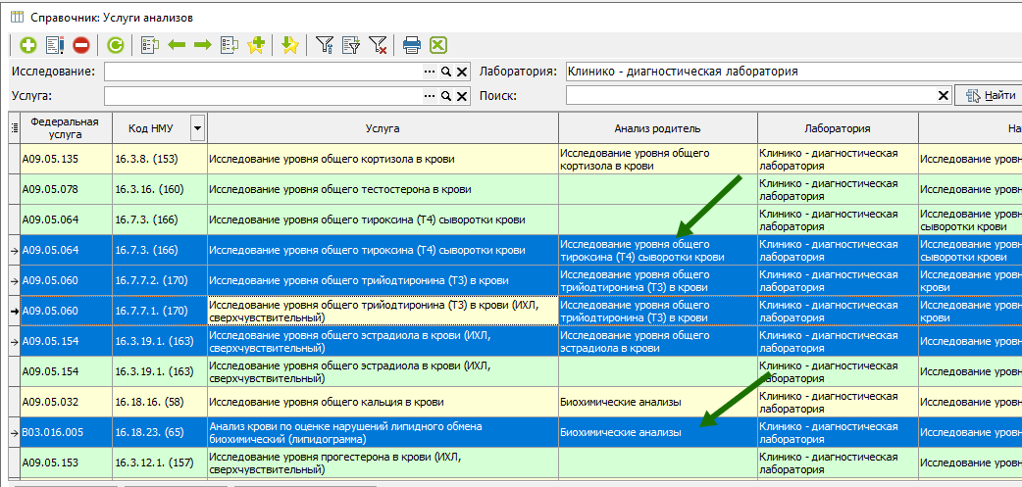Click magnifier search icon in Исследование field

[446, 72]
